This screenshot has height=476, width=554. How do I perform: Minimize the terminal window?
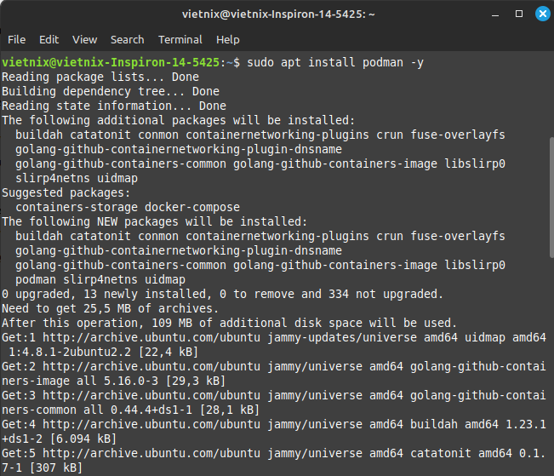pos(495,14)
